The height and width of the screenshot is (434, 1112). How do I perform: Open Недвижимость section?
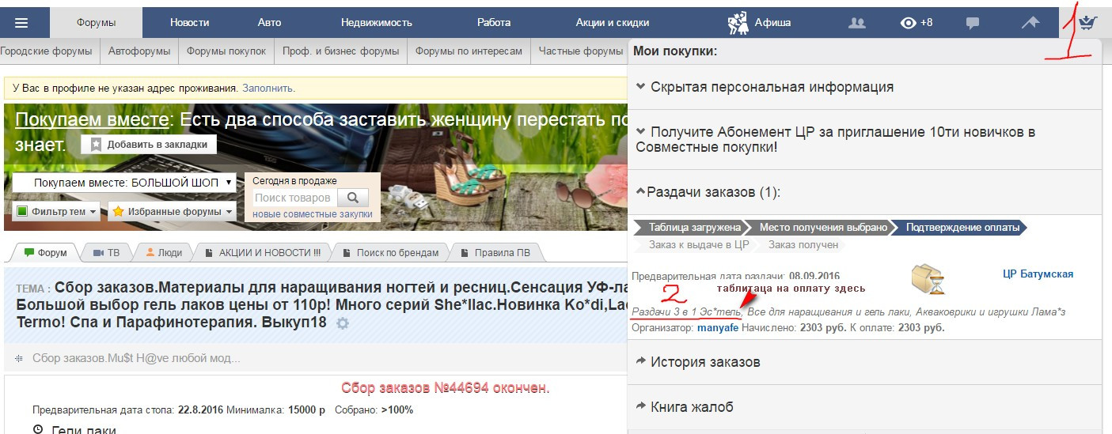(x=378, y=23)
